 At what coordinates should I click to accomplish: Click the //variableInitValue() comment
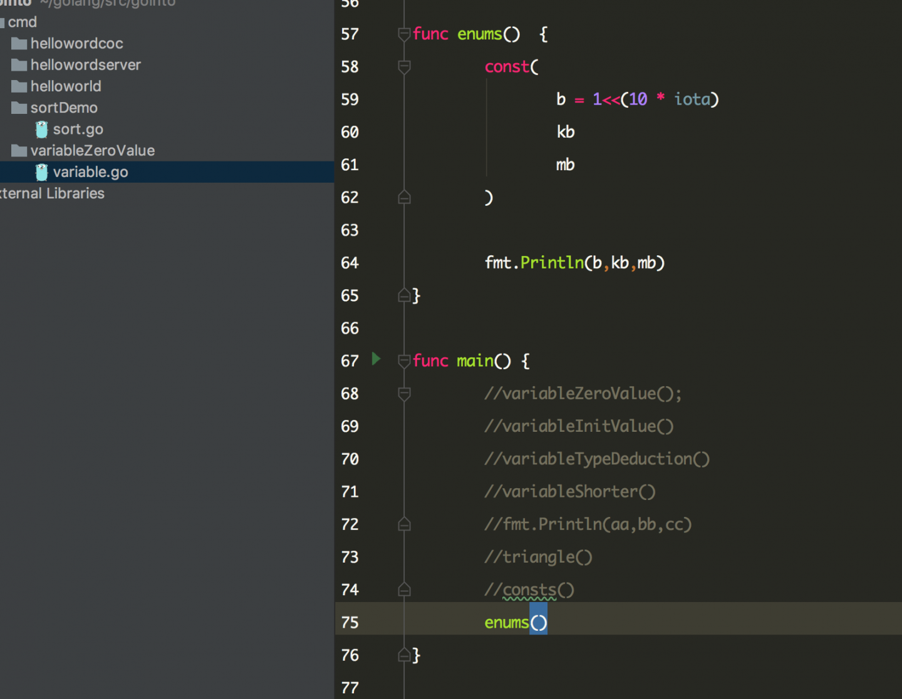pos(579,427)
